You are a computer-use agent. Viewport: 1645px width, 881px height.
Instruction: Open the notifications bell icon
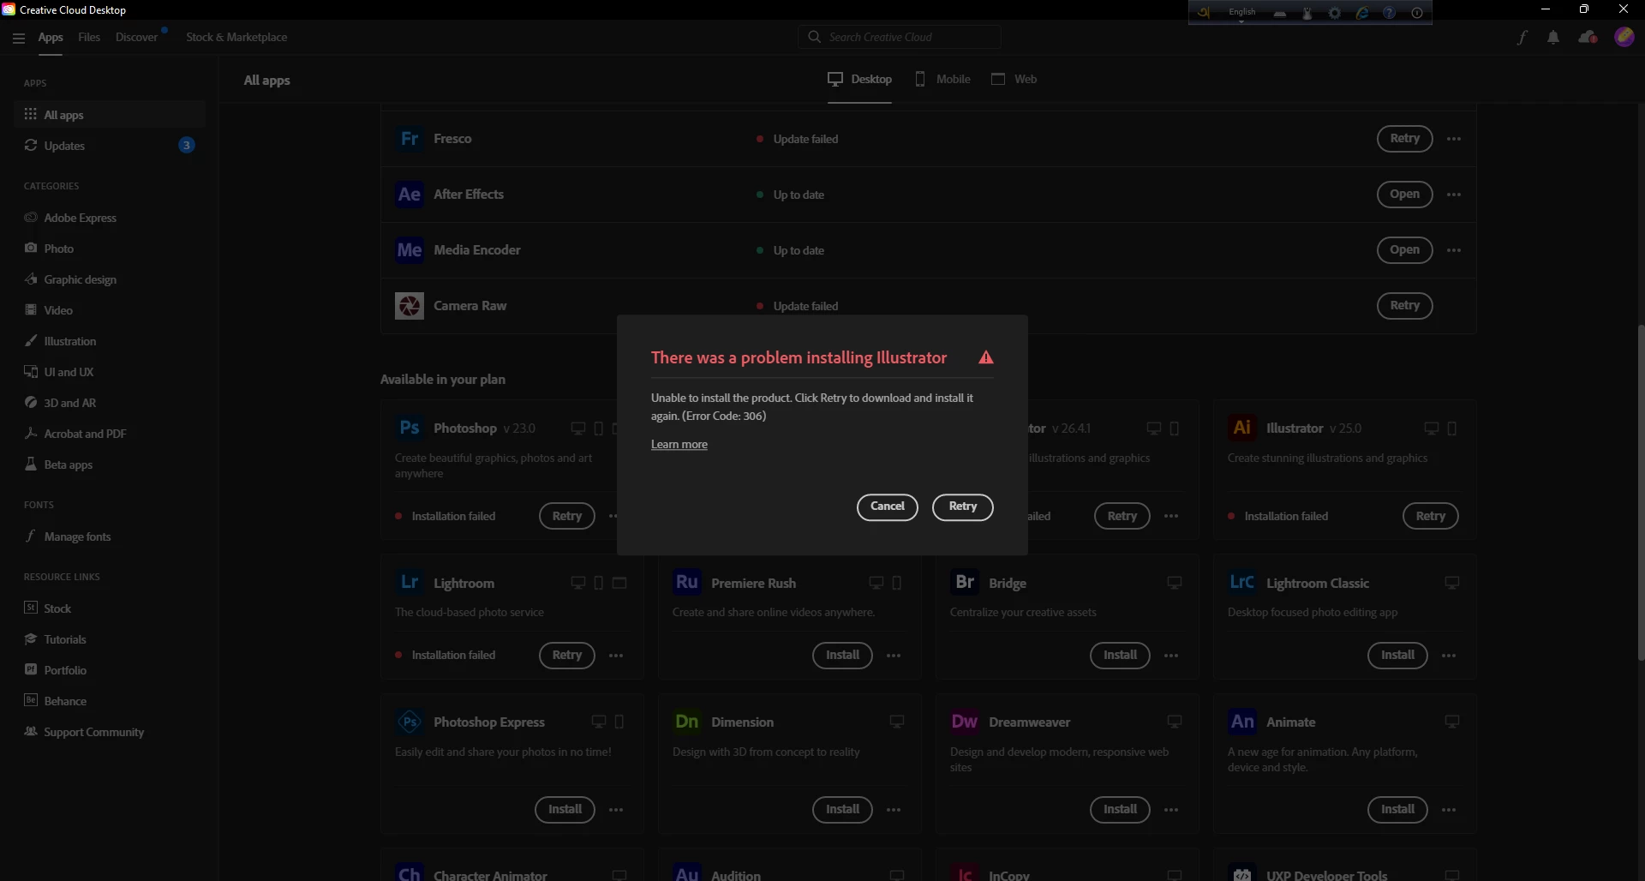pyautogui.click(x=1553, y=38)
